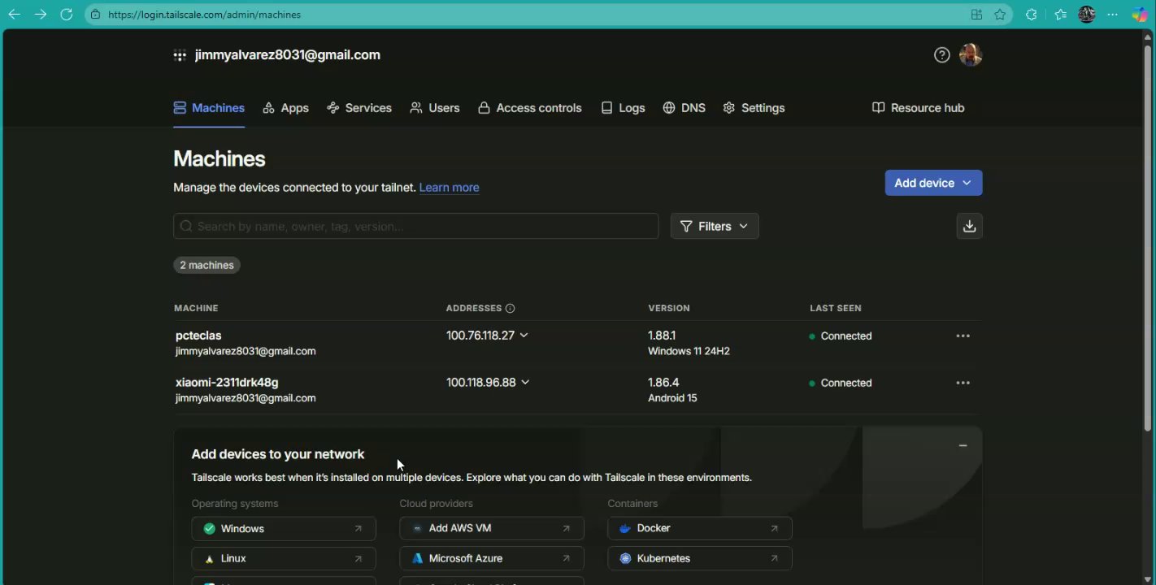The image size is (1156, 585).
Task: Open the Settings tab
Action: 754,108
